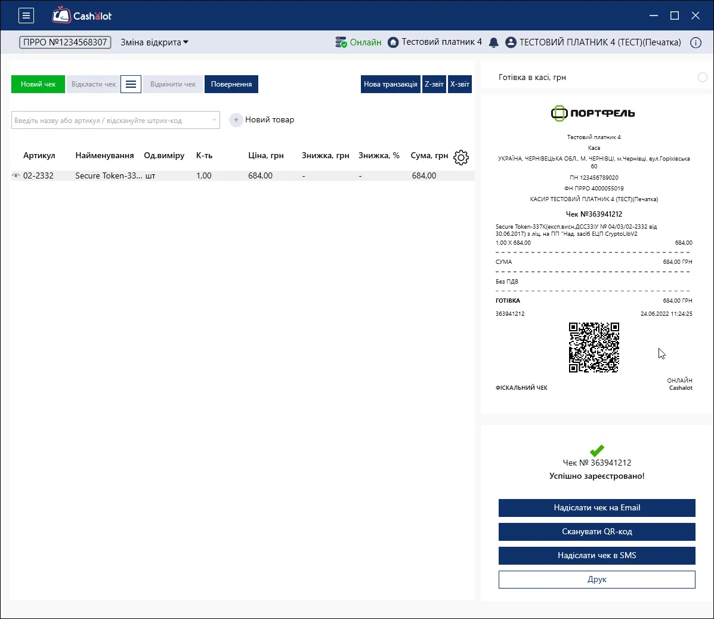Expand the Зміна відкрита dropdown
The width and height of the screenshot is (714, 619).
pos(154,42)
